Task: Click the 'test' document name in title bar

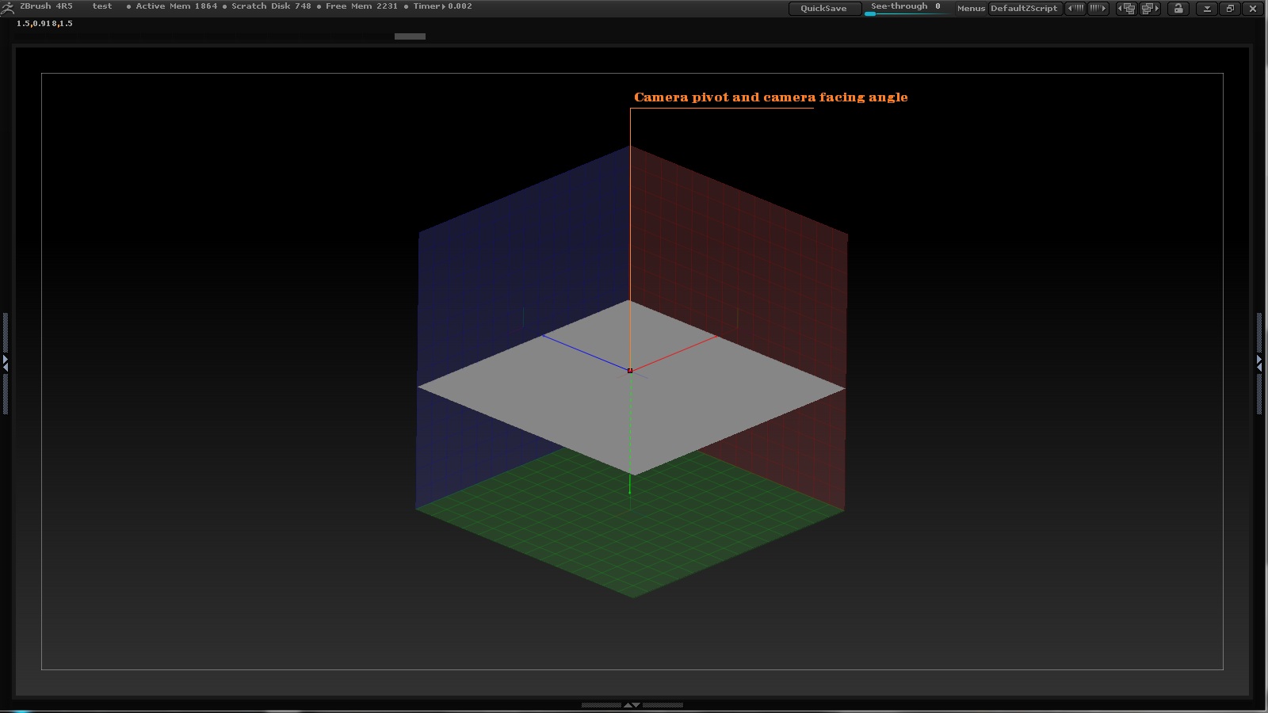Action: [x=102, y=6]
